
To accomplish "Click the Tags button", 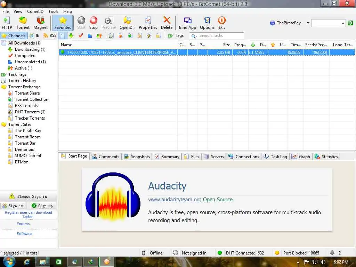I will (176, 36).
